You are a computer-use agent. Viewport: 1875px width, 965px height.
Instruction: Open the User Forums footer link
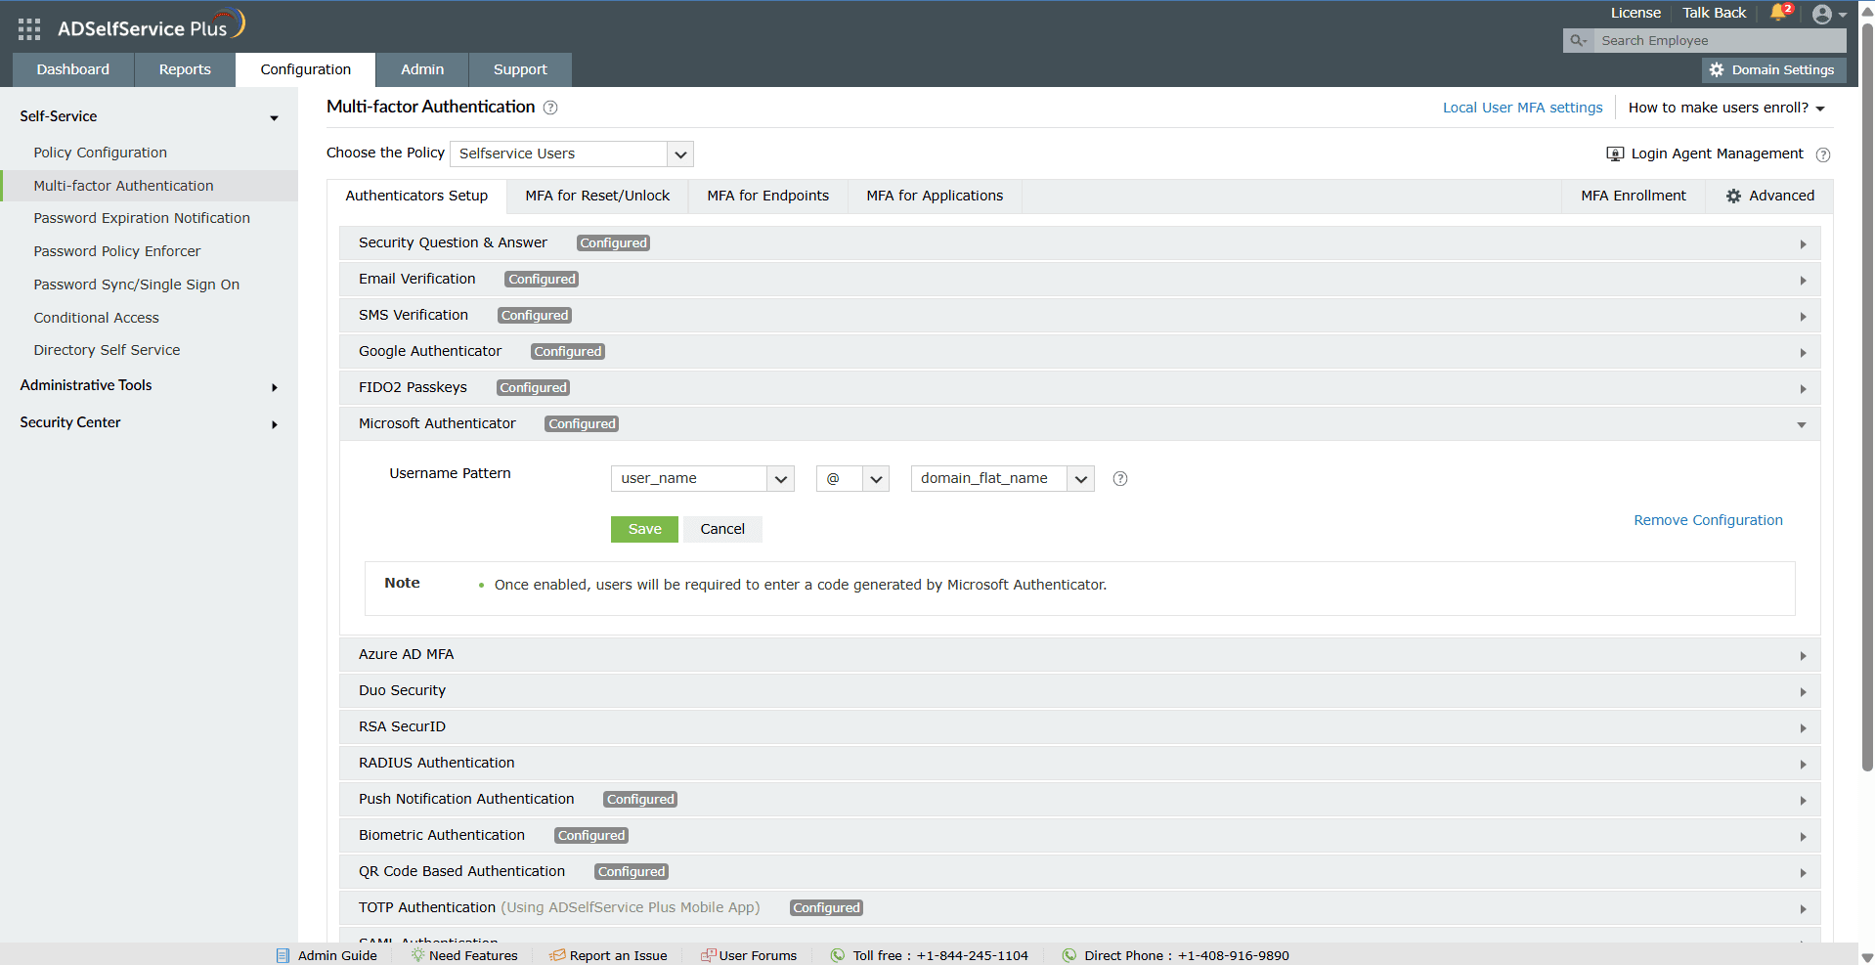[x=749, y=955]
